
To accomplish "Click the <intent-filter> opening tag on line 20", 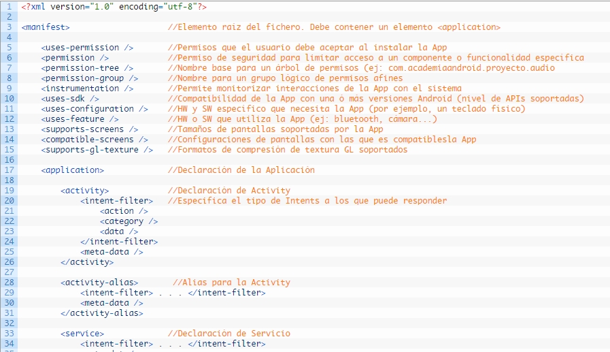I will pyautogui.click(x=117, y=201).
